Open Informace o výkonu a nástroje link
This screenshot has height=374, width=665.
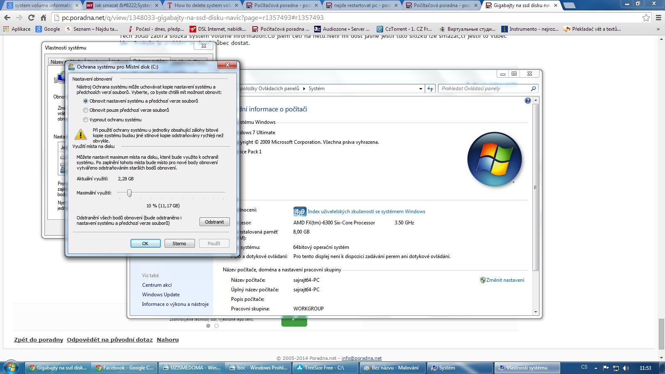(x=175, y=304)
